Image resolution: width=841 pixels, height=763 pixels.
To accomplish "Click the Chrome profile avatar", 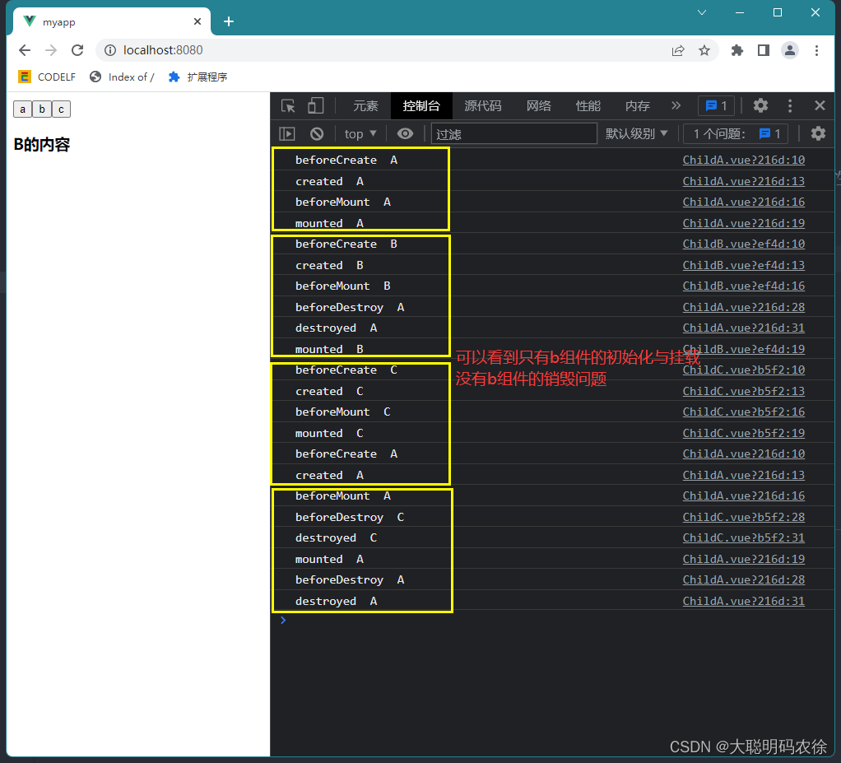I will [x=790, y=50].
